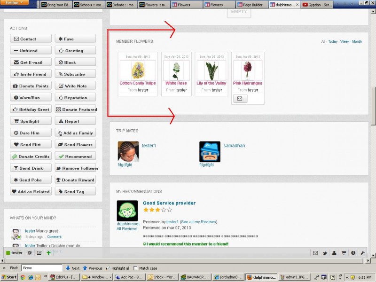The image size is (376, 282).
Task: Click the All Reviews link
Action: point(127,229)
